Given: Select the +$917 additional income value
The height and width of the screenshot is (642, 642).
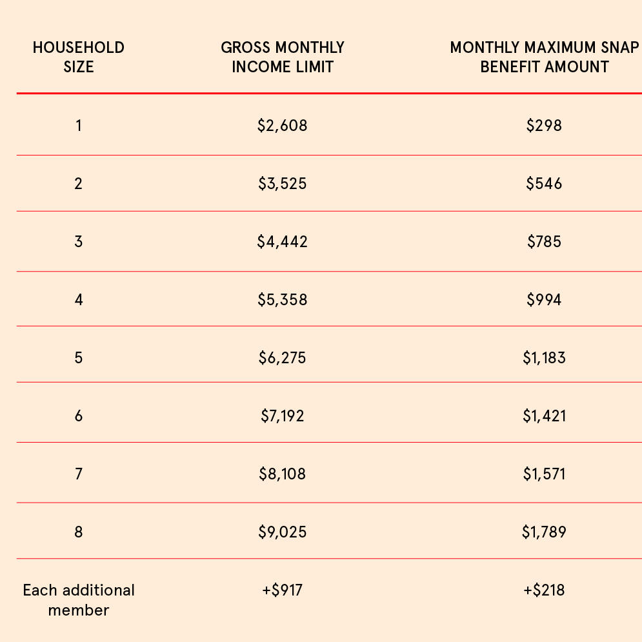Looking at the screenshot, I should coord(283,590).
